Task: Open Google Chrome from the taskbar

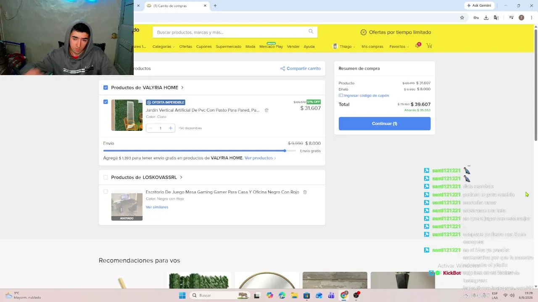Action: [344, 295]
